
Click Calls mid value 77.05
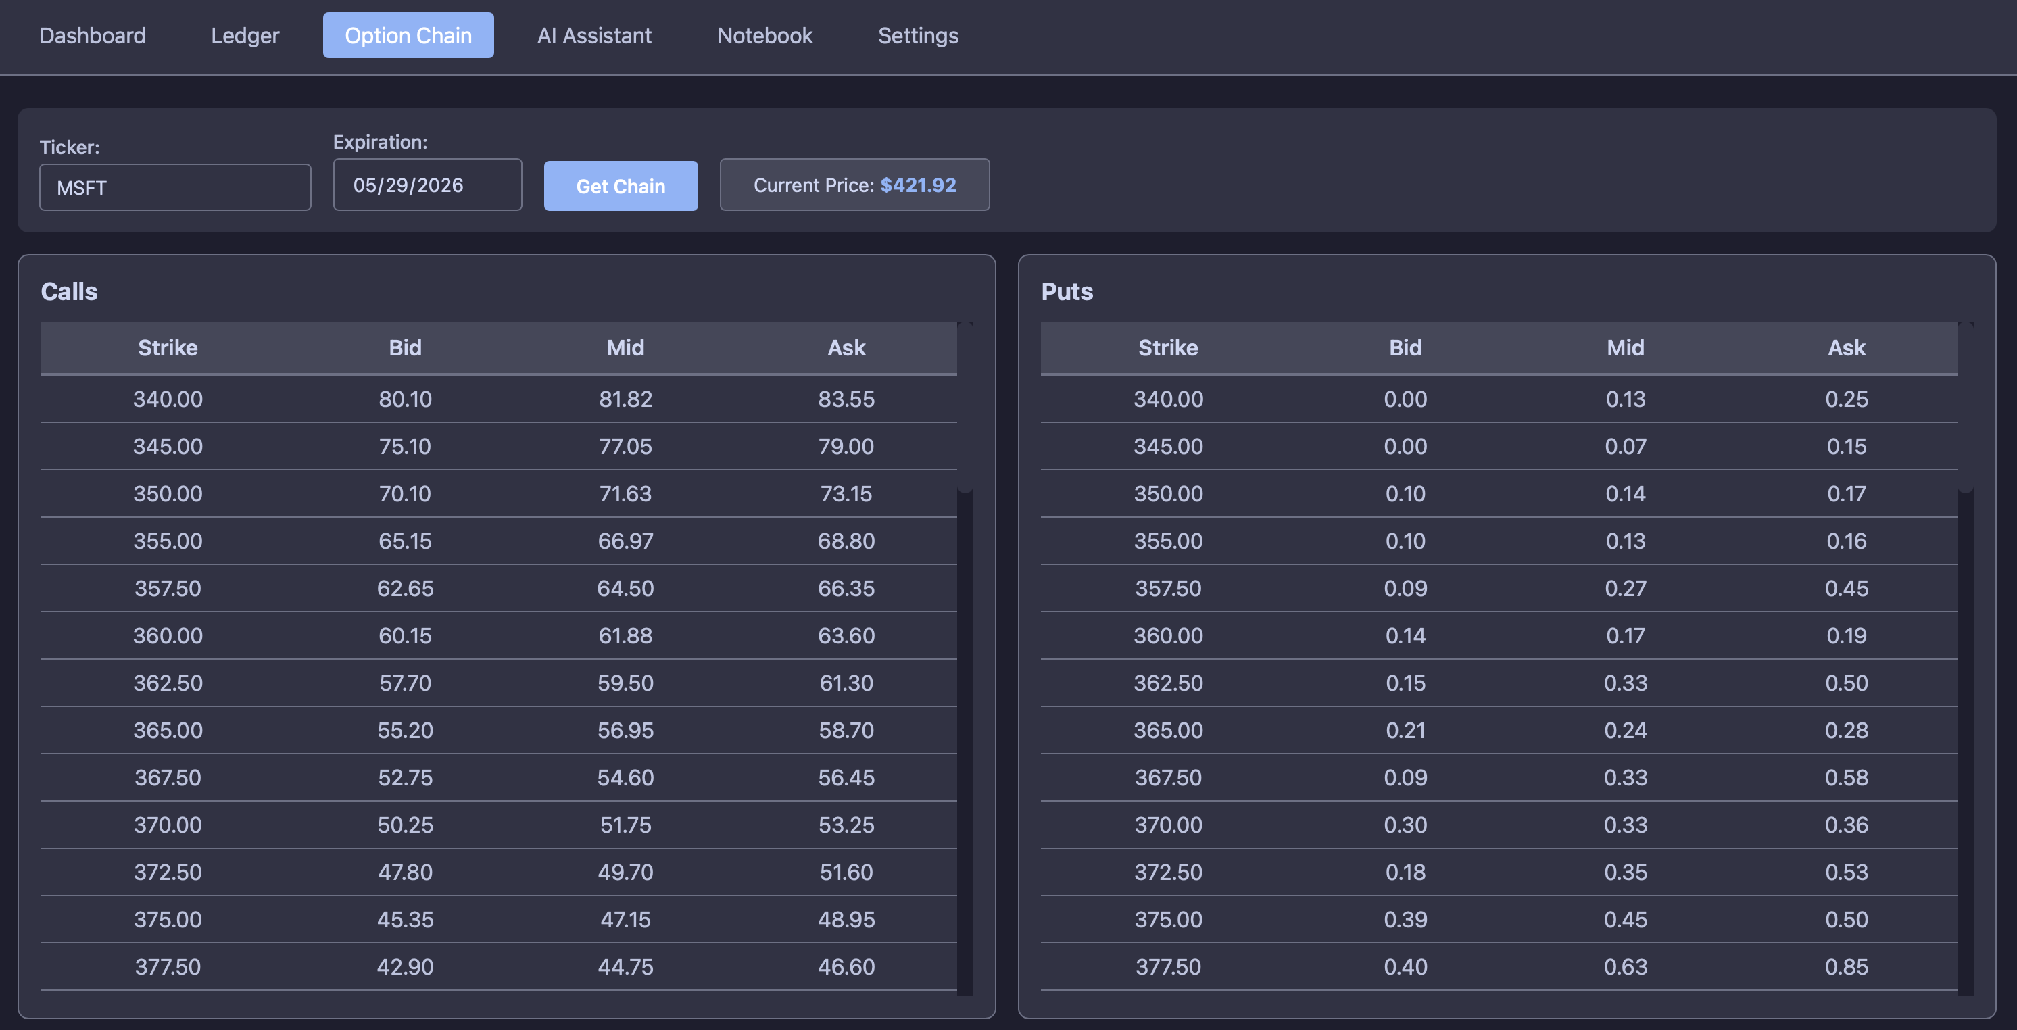coord(626,446)
